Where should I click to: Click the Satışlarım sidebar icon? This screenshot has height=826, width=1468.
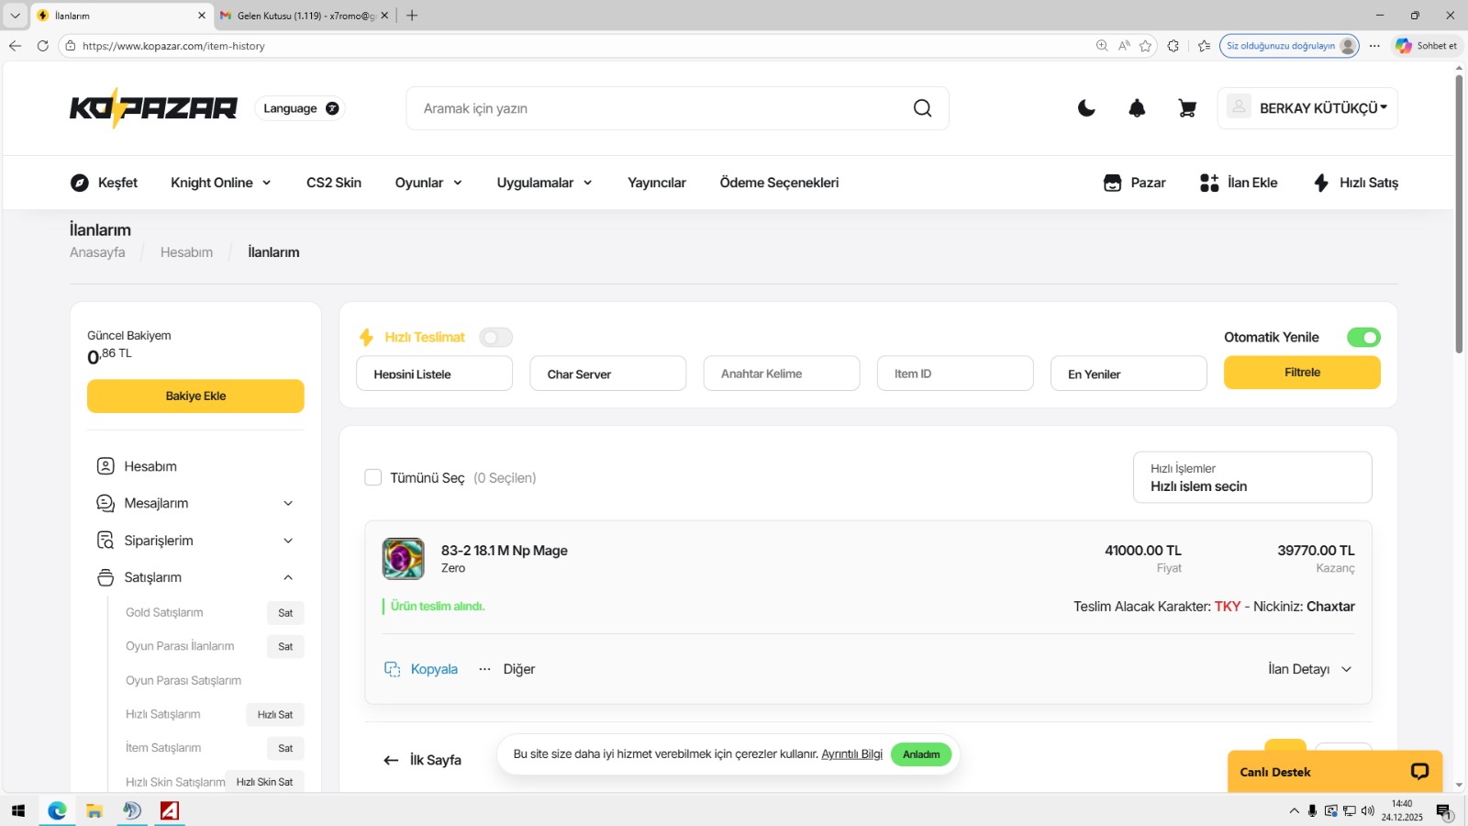[x=106, y=577]
